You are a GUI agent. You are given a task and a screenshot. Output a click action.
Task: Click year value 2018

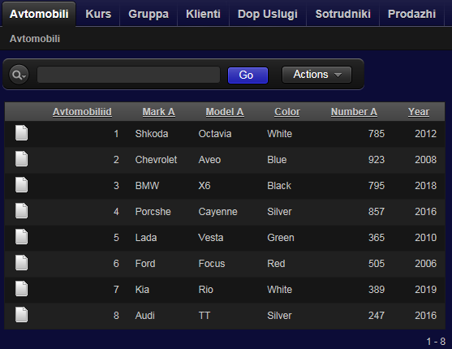426,186
